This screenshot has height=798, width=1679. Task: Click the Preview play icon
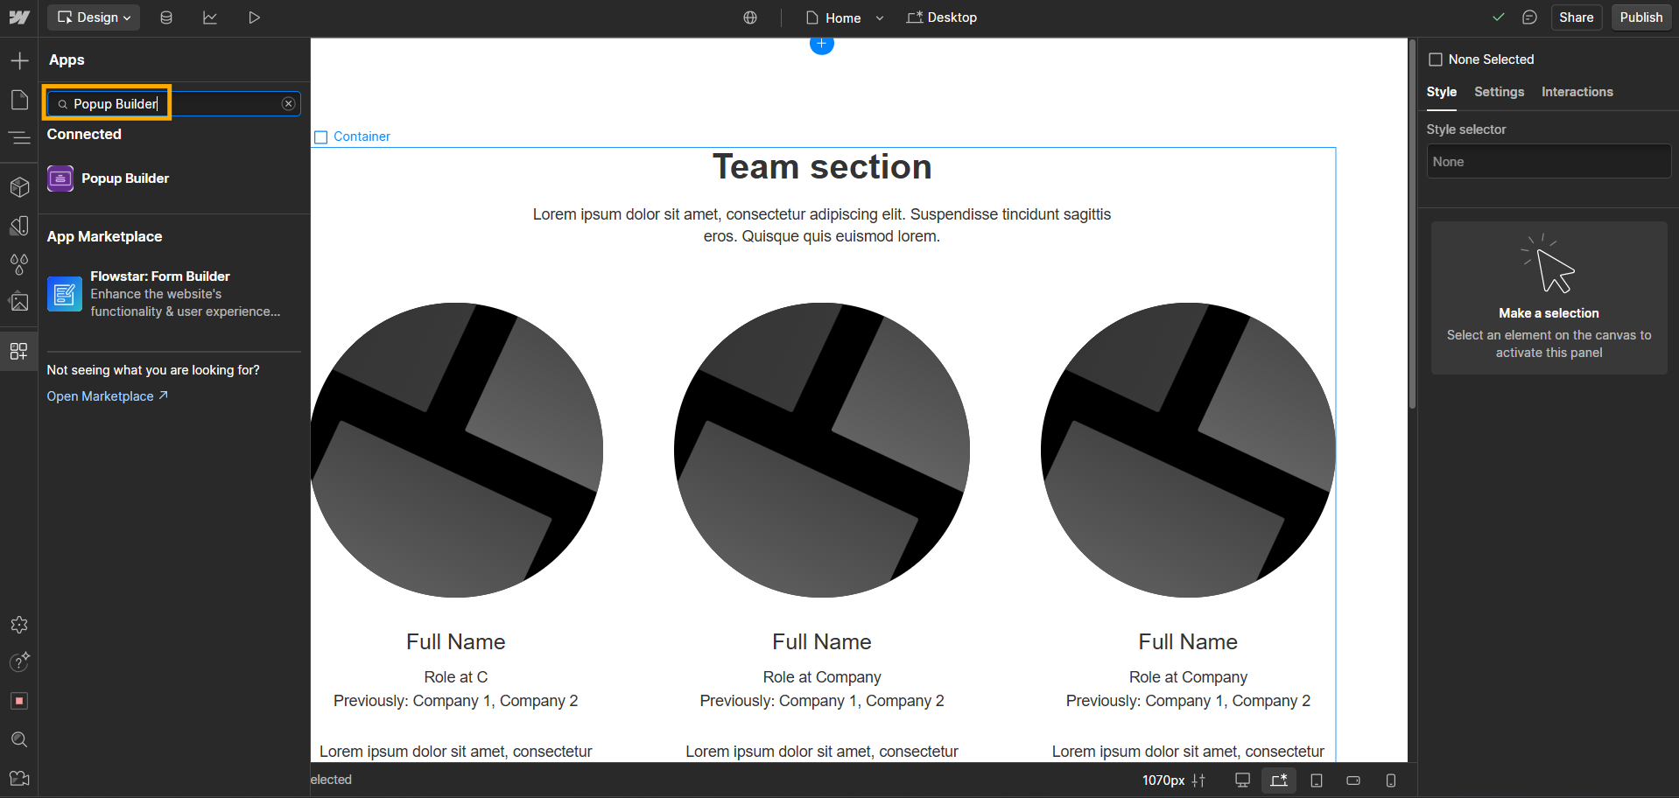coord(254,17)
